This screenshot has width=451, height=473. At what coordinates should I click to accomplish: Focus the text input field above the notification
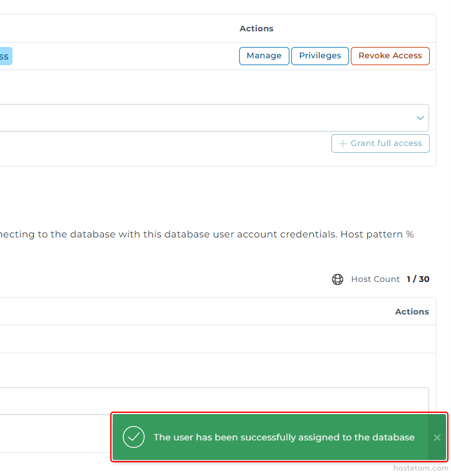point(214,400)
